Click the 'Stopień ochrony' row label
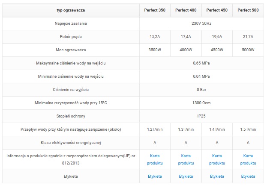The height and width of the screenshot is (188, 267). click(71, 115)
